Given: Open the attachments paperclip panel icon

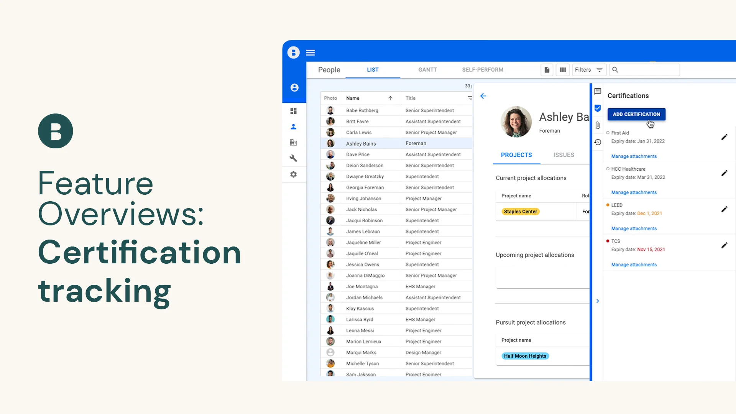Looking at the screenshot, I should (x=598, y=125).
